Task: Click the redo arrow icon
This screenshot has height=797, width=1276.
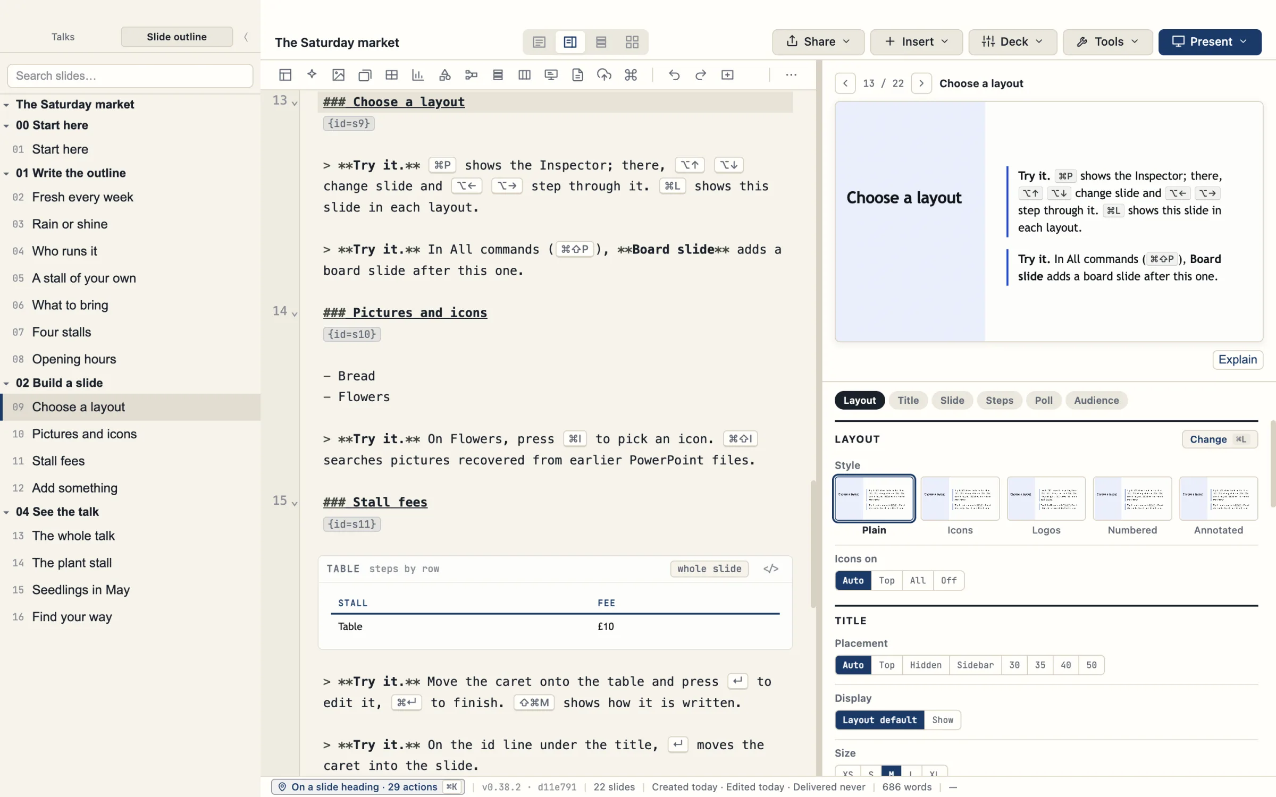Action: click(x=701, y=75)
